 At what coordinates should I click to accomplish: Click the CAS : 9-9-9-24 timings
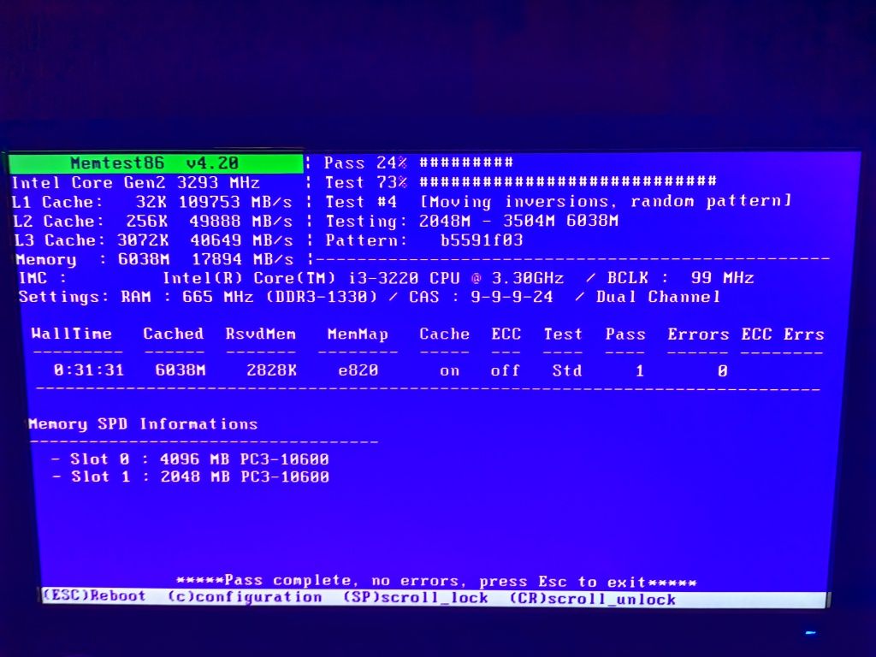click(x=481, y=297)
